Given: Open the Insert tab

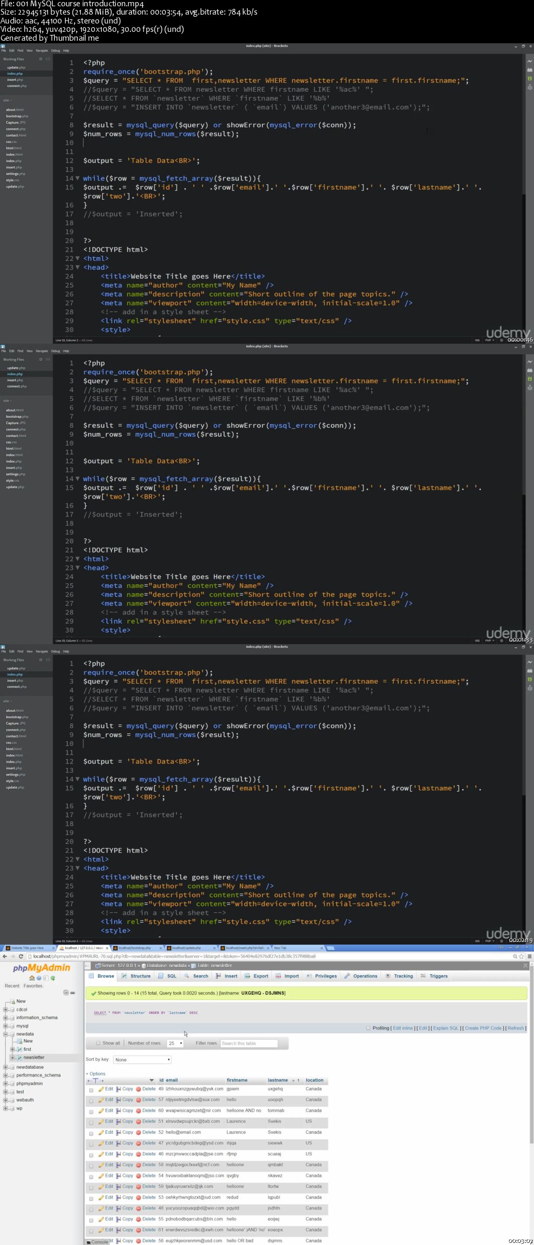Looking at the screenshot, I should [x=226, y=976].
